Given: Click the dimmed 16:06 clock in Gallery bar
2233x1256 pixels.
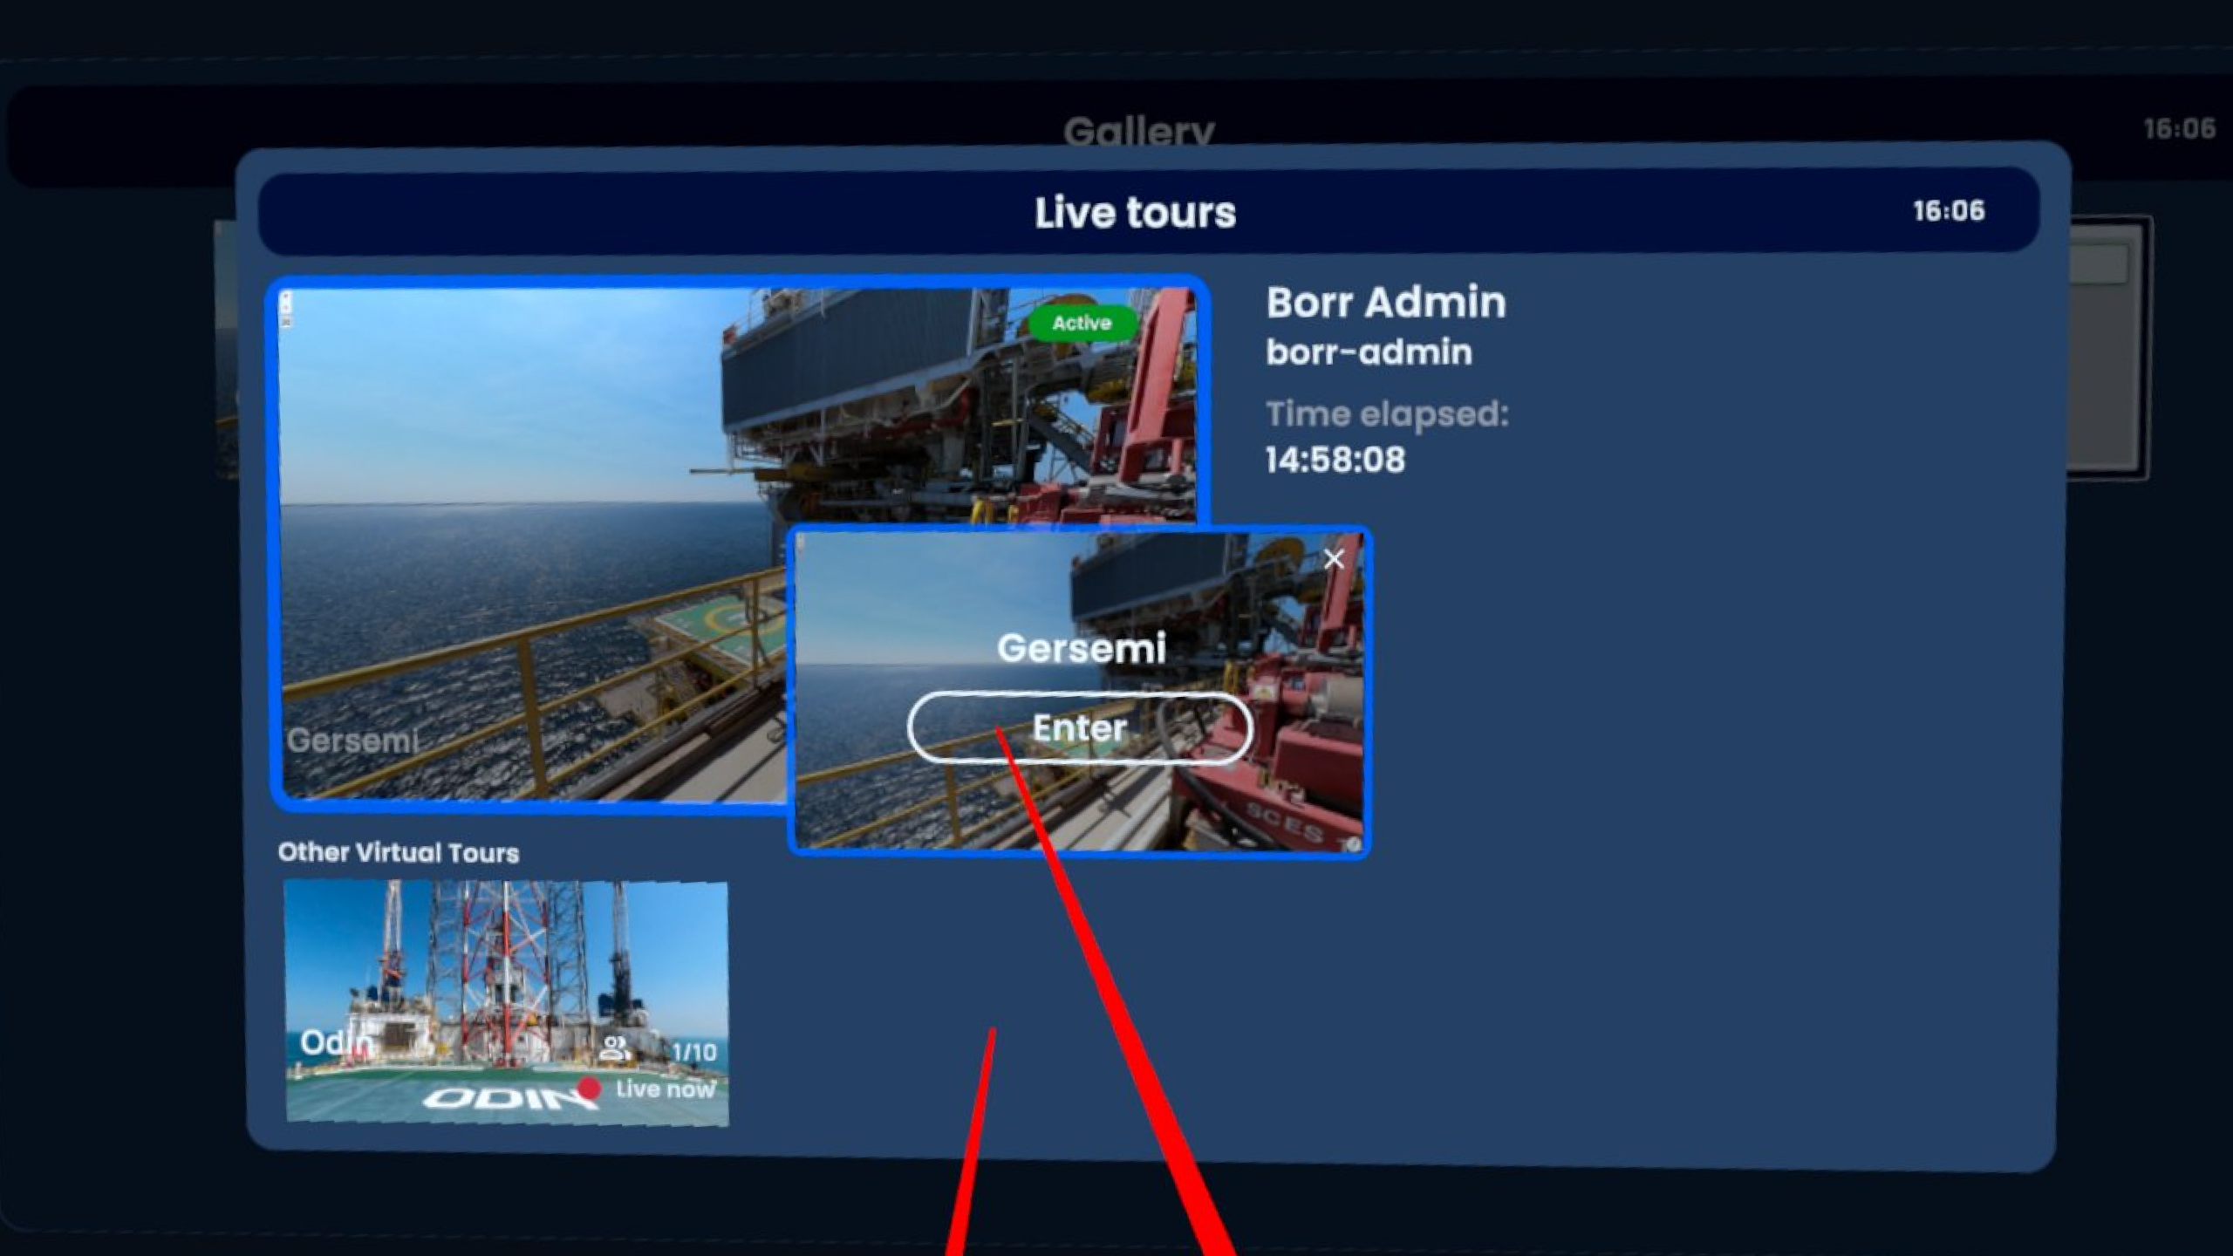Looking at the screenshot, I should click(2179, 129).
